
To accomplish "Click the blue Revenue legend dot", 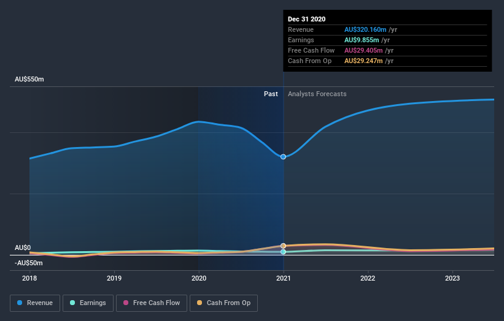I will [20, 303].
